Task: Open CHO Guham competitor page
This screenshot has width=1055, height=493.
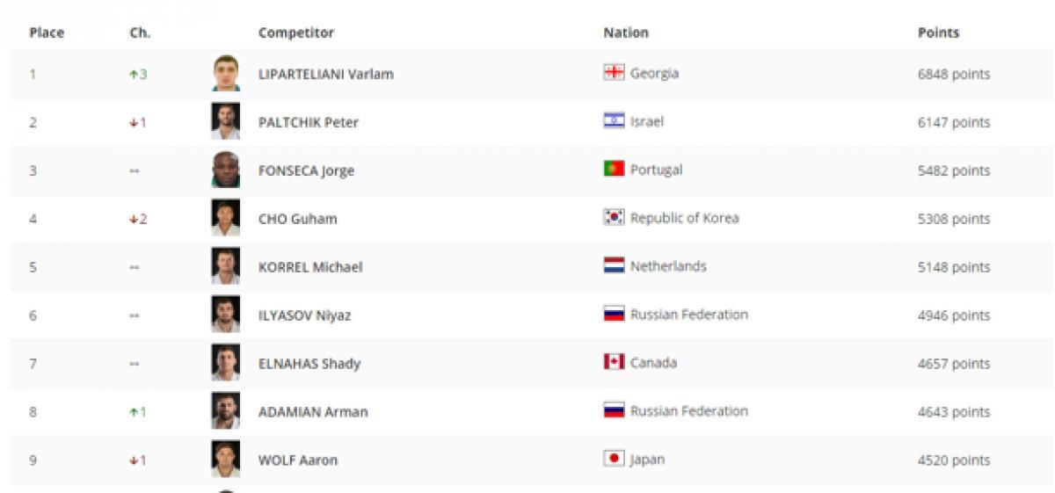Action: (297, 219)
